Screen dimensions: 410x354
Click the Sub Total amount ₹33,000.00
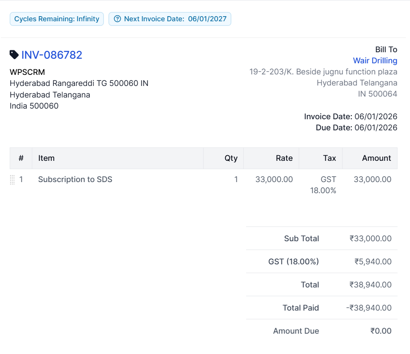(370, 238)
